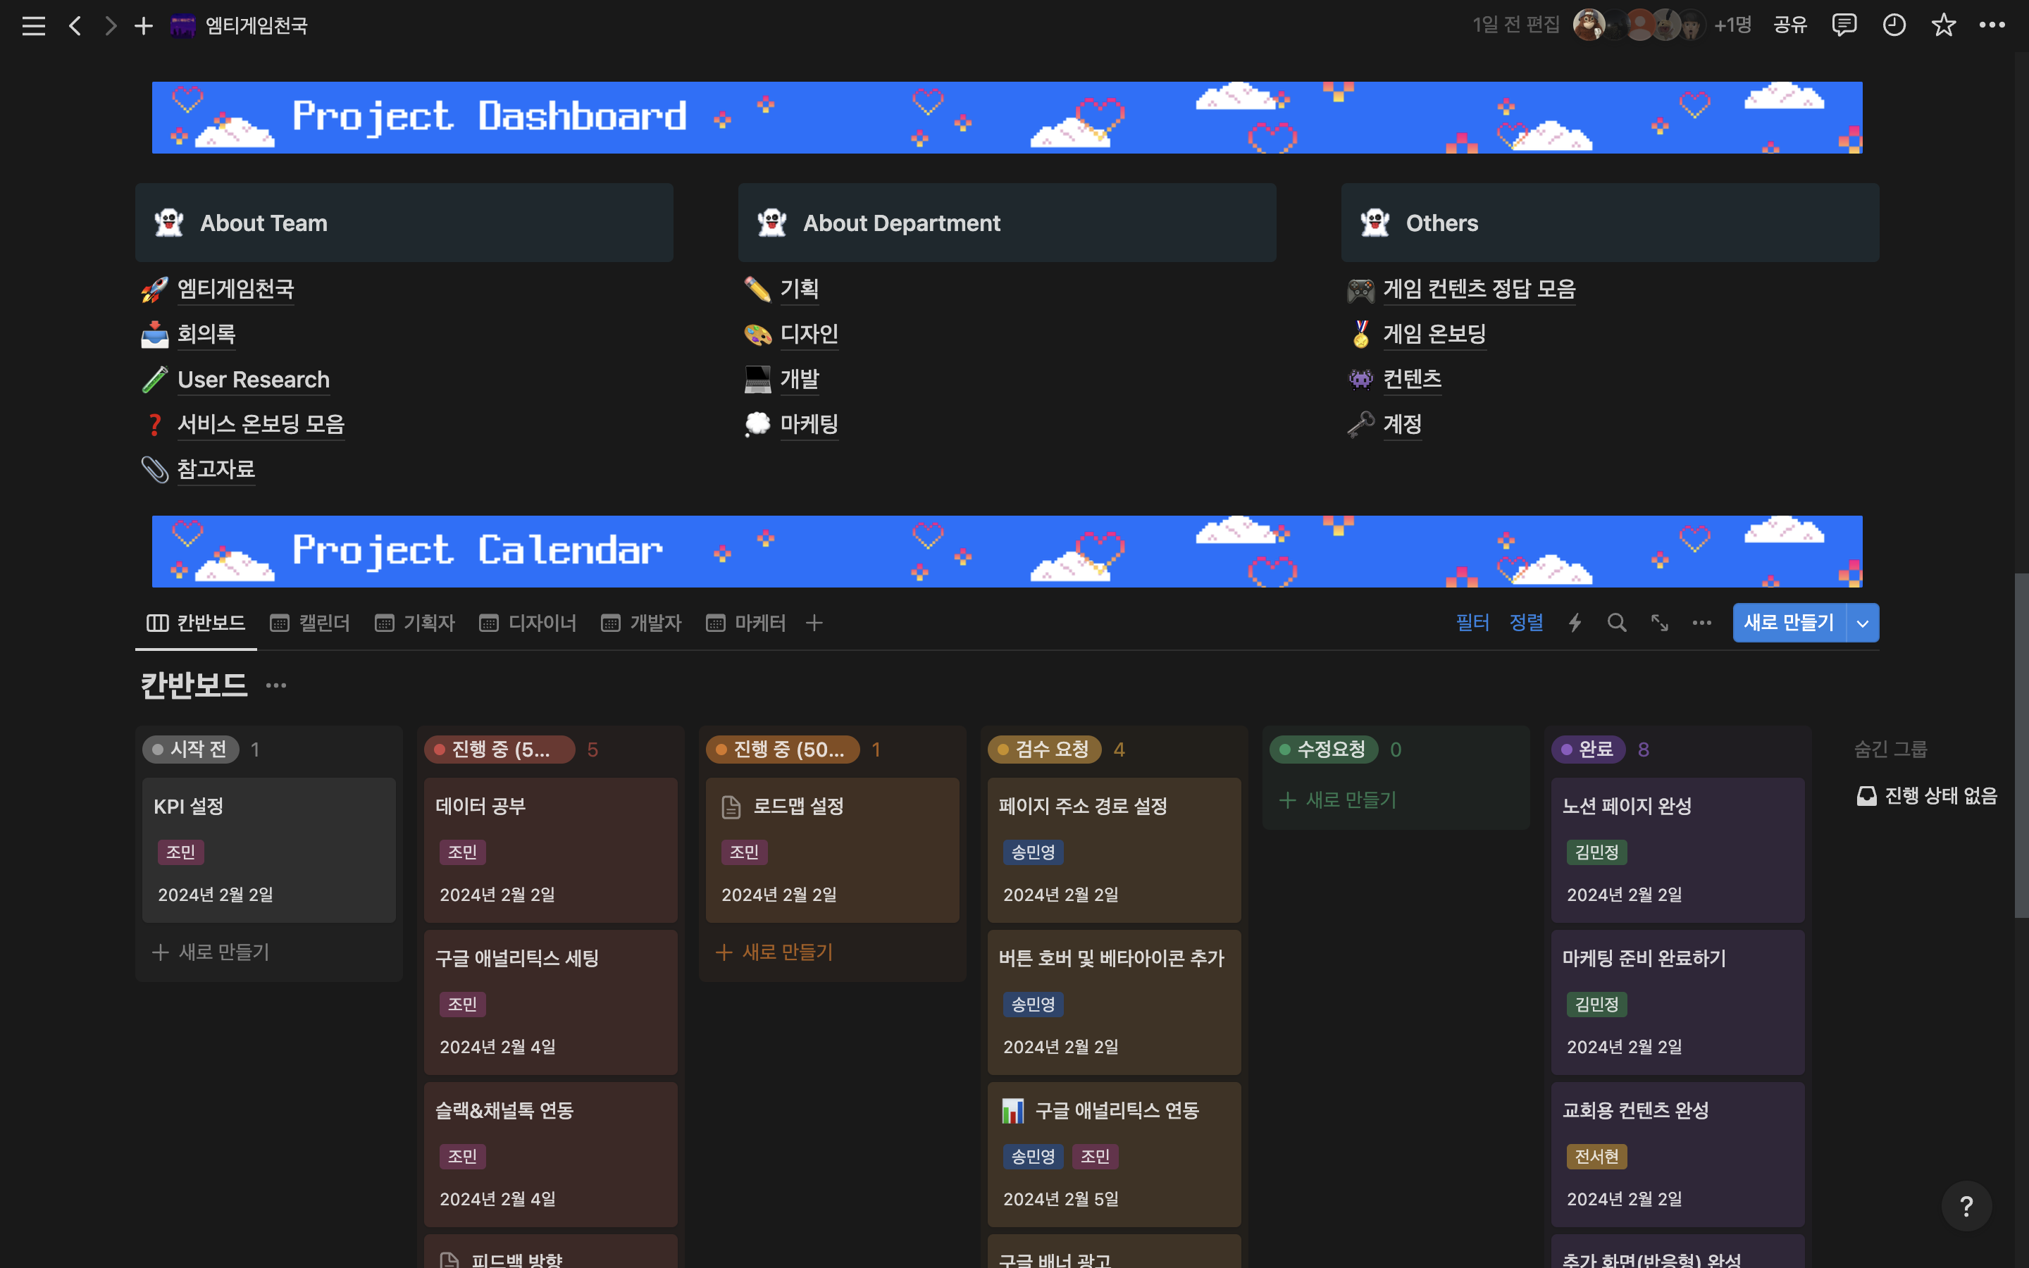Click the 엠티게임천국 breadcrumb title

coord(256,26)
